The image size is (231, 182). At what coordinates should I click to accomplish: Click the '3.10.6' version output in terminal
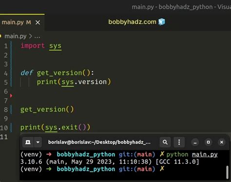pos(31,162)
